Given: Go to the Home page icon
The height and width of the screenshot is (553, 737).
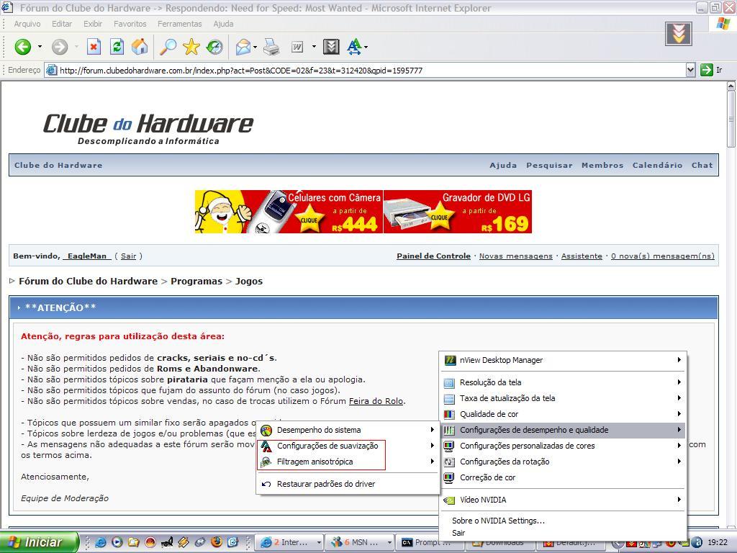Looking at the screenshot, I should pos(140,47).
